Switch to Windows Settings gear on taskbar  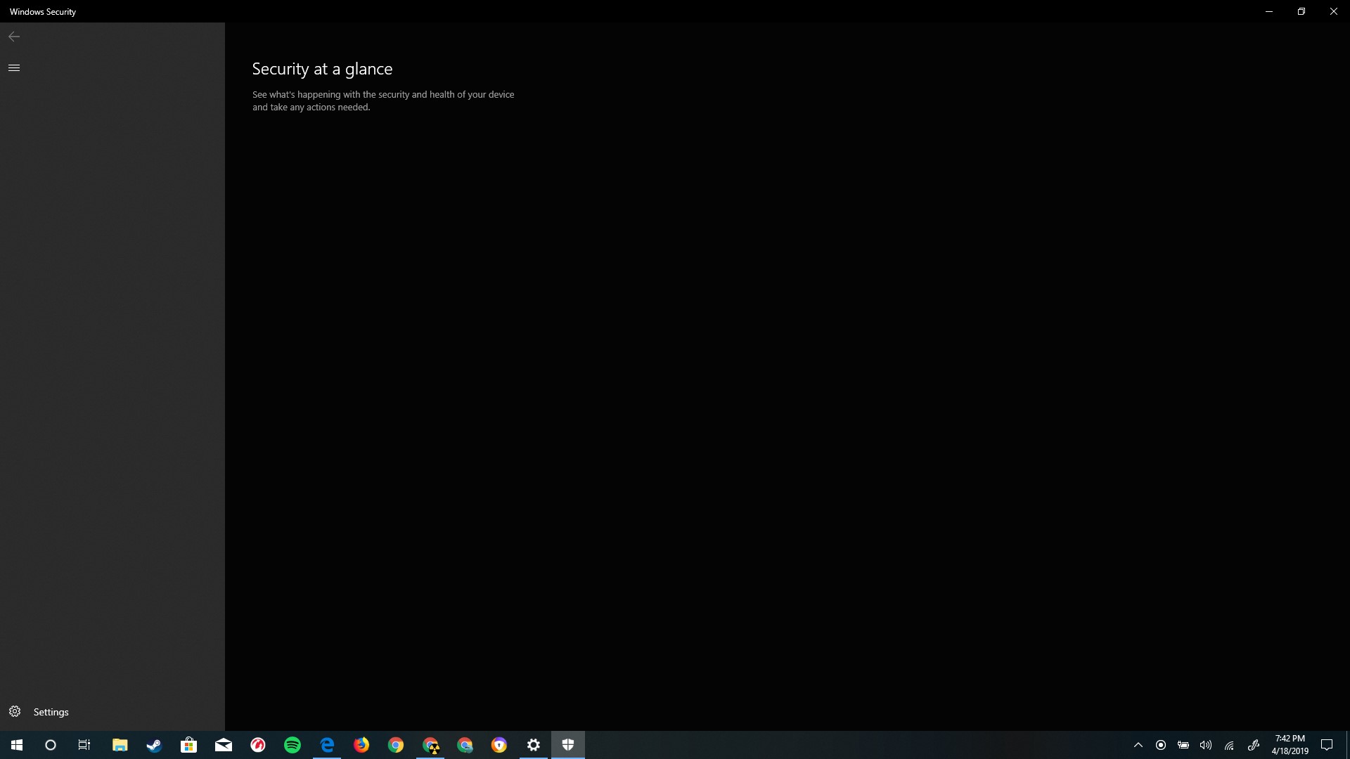coord(534,745)
